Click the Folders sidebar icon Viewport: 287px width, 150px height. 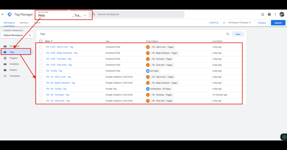[x=5, y=70]
